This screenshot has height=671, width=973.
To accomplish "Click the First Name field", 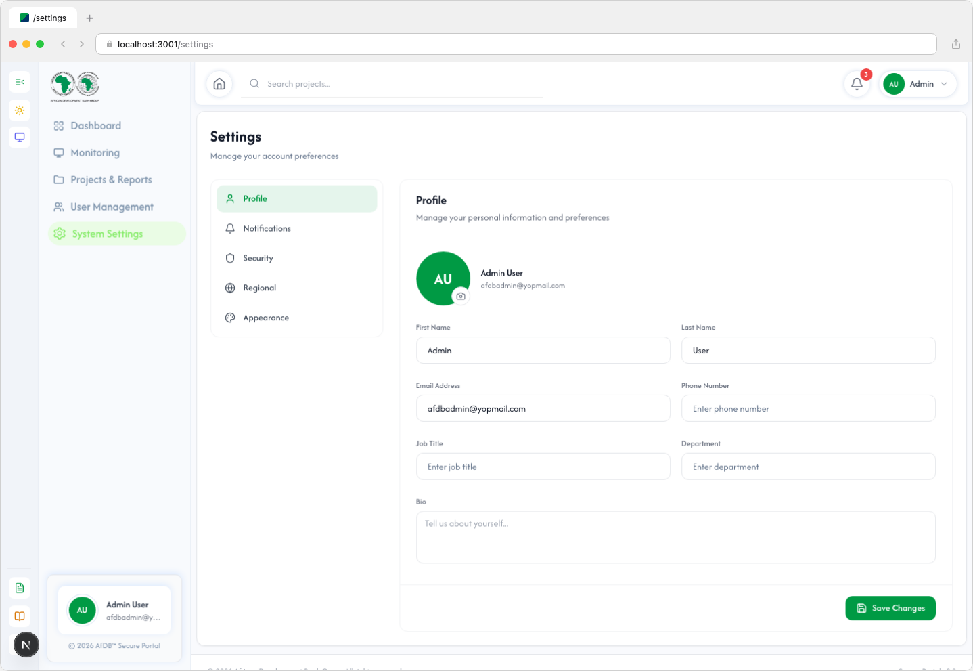I will 543,350.
